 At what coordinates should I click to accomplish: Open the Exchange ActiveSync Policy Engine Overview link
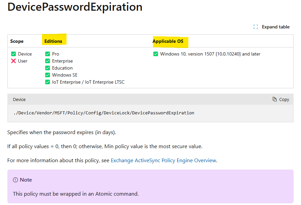coord(163,161)
